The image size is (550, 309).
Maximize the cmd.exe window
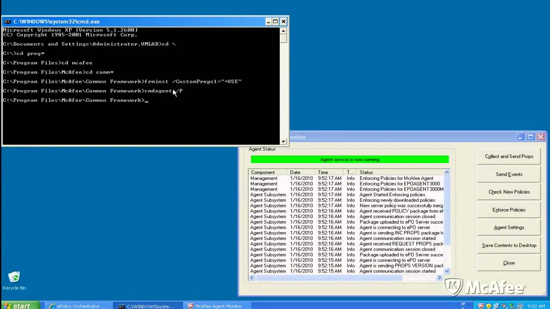[x=275, y=21]
